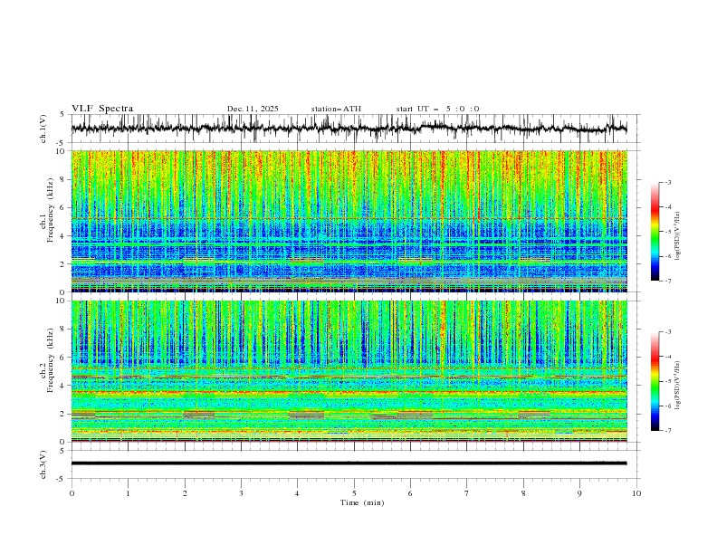The height and width of the screenshot is (554, 717).
Task: Click the time axis tick label '2'
Action: coord(185,493)
